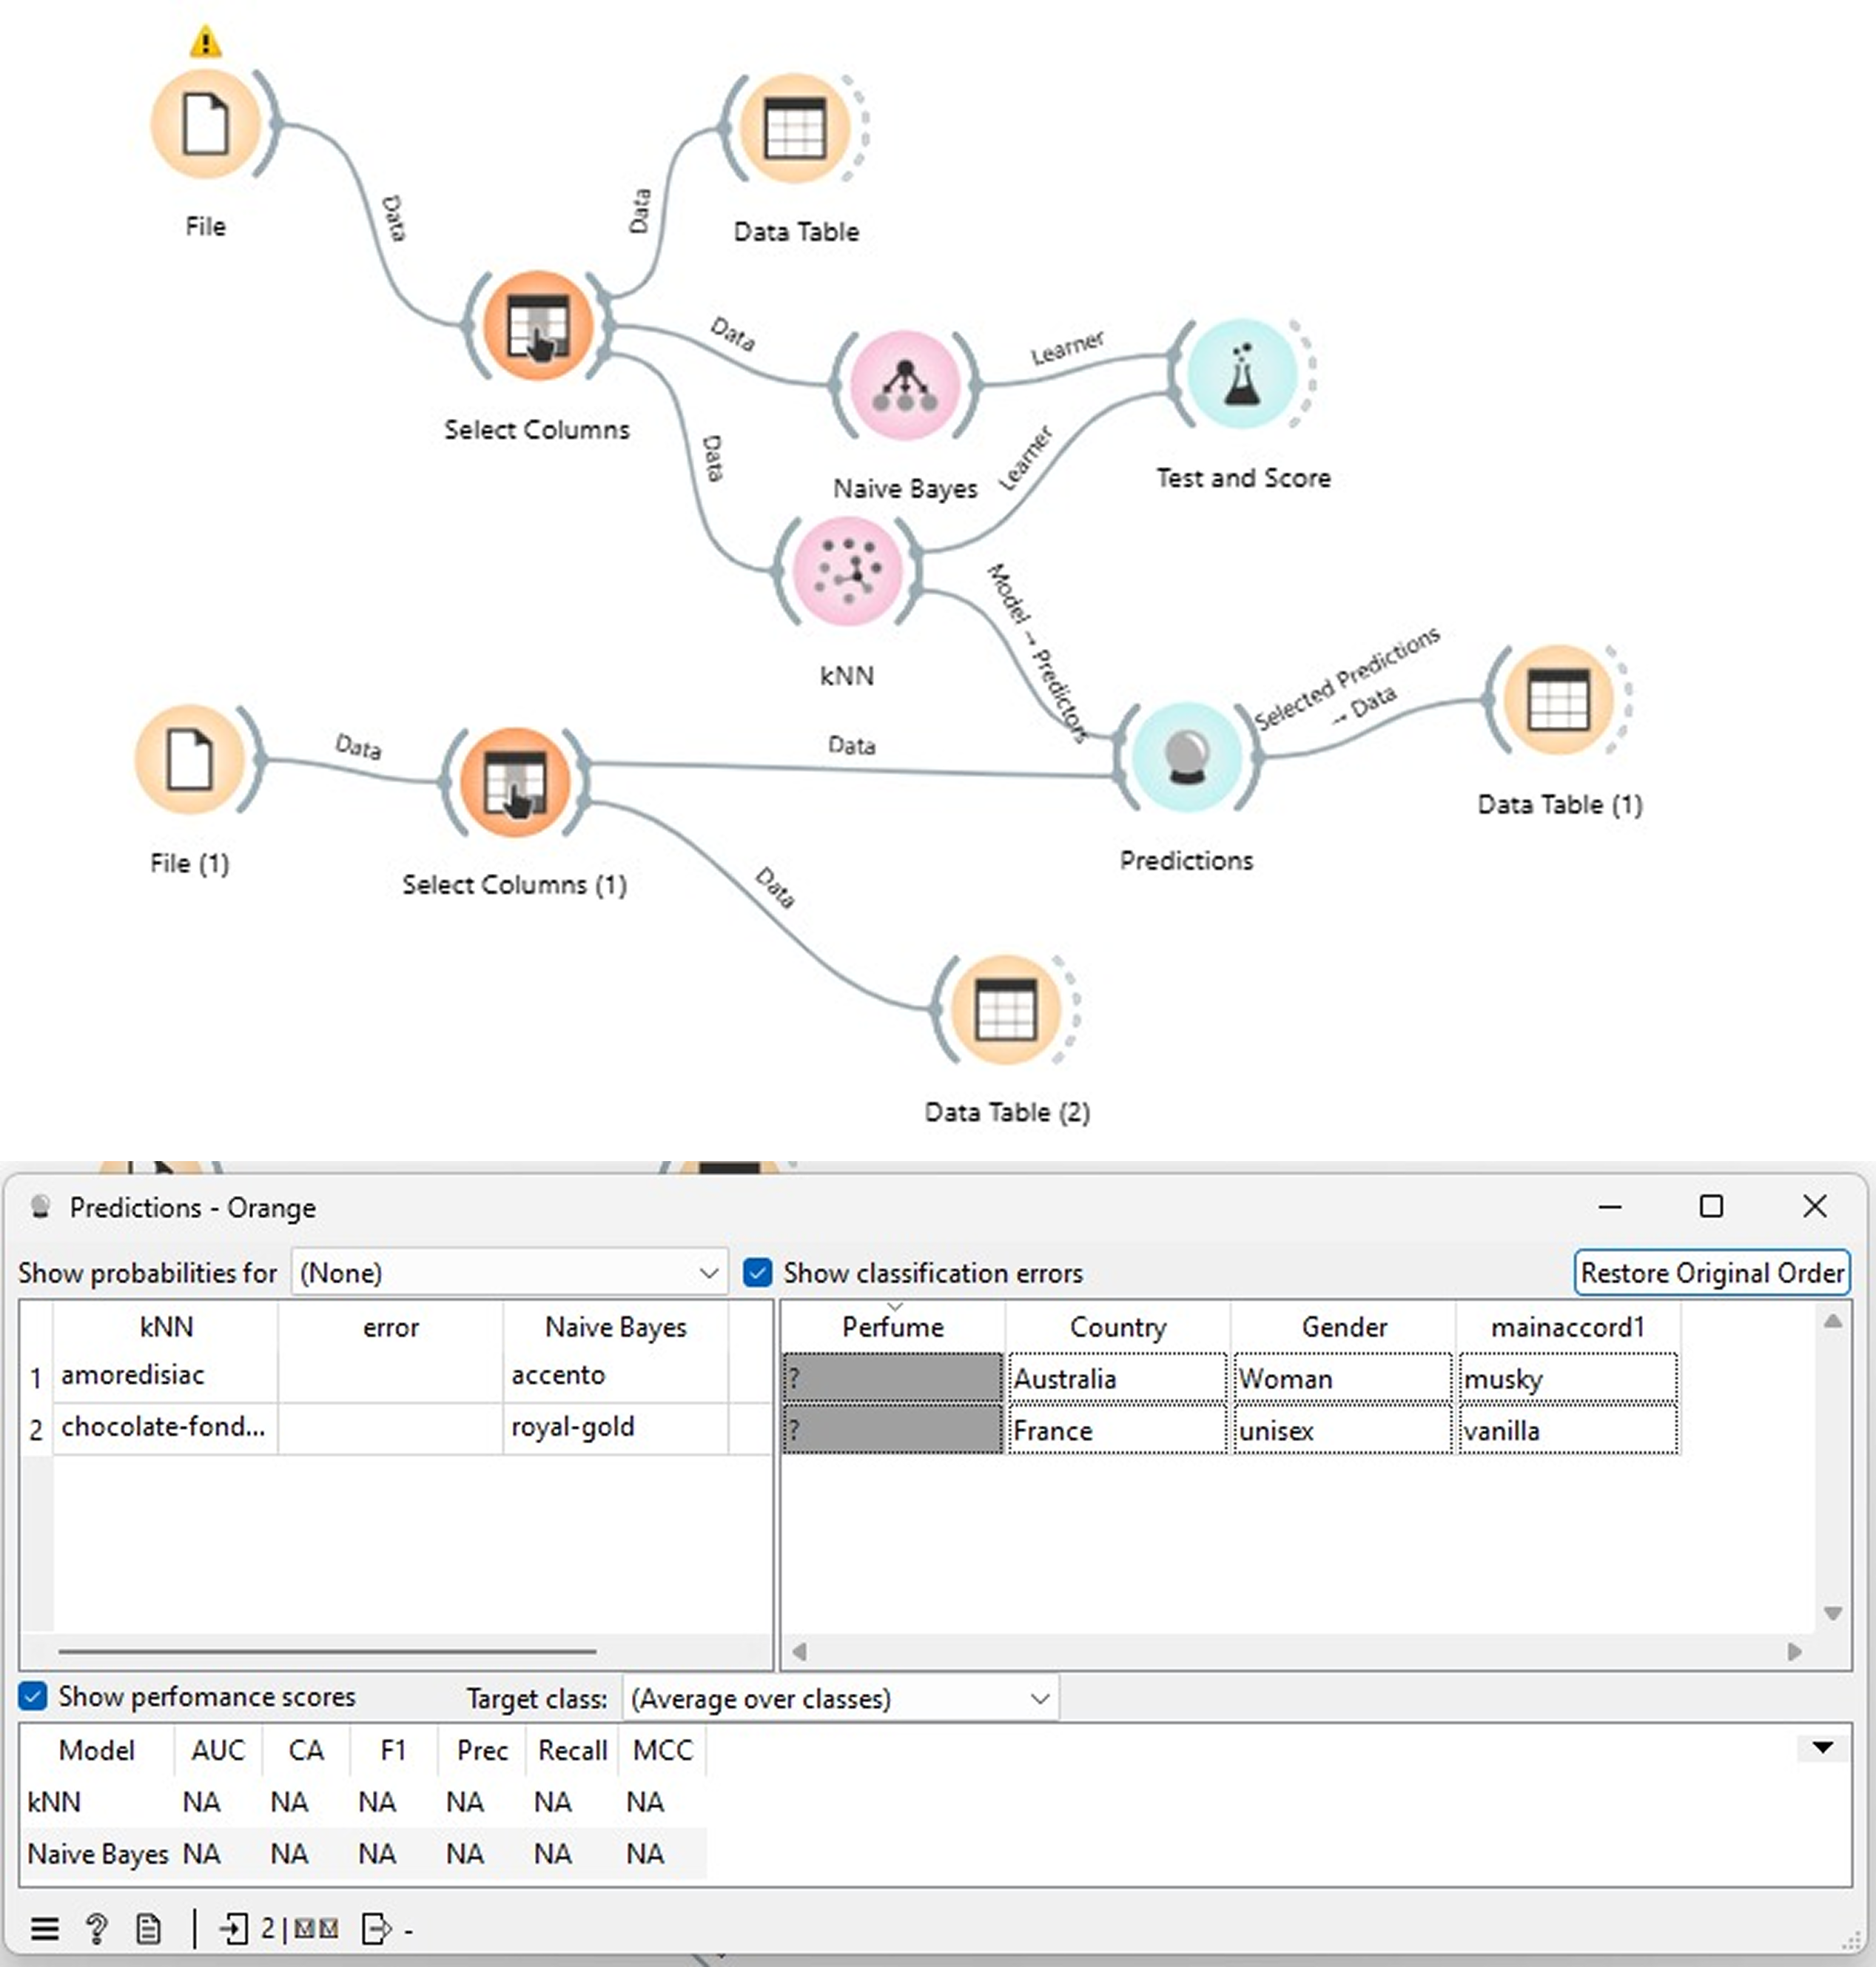
Task: Click the data table scroll-left arrow
Action: pyautogui.click(x=799, y=1651)
